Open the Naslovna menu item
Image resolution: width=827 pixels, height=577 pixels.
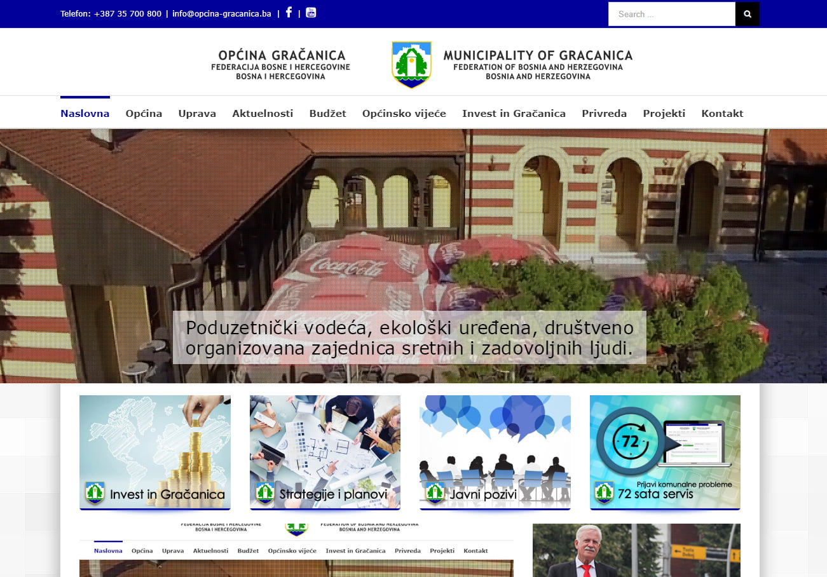pos(85,114)
